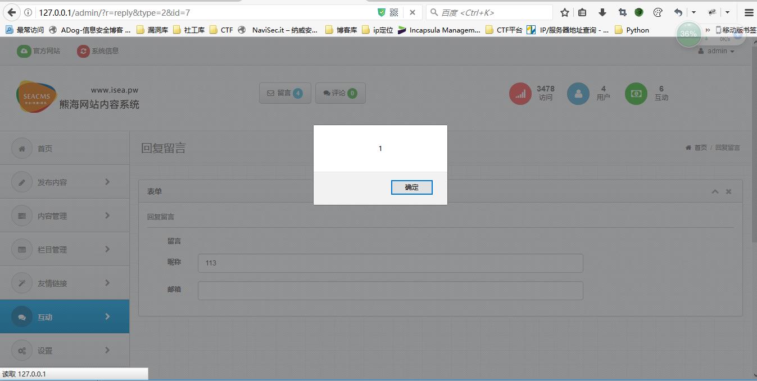The height and width of the screenshot is (381, 757).
Task: Click the green shield security icon
Action: pyautogui.click(x=382, y=12)
